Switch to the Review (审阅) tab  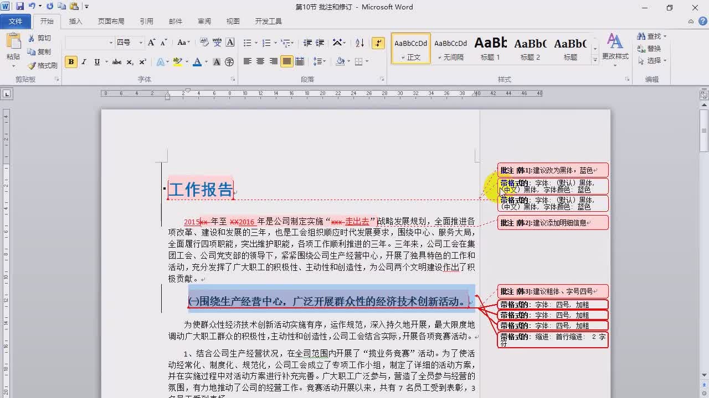204,21
